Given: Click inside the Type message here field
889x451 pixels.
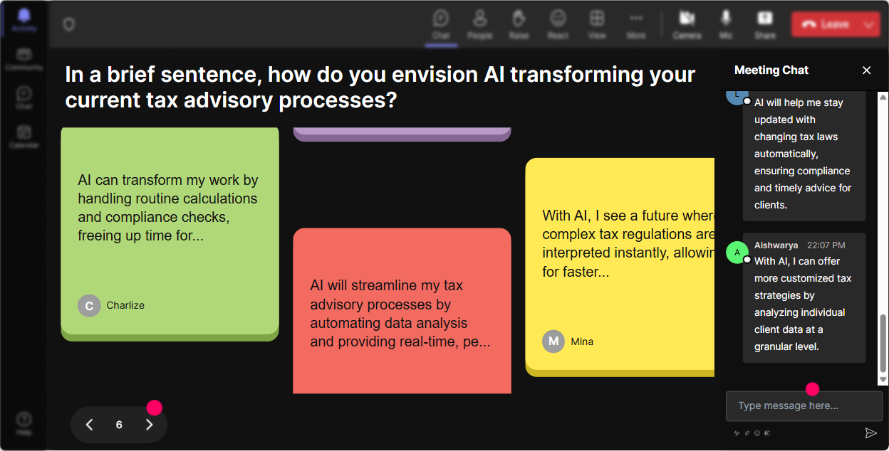Looking at the screenshot, I should [804, 406].
